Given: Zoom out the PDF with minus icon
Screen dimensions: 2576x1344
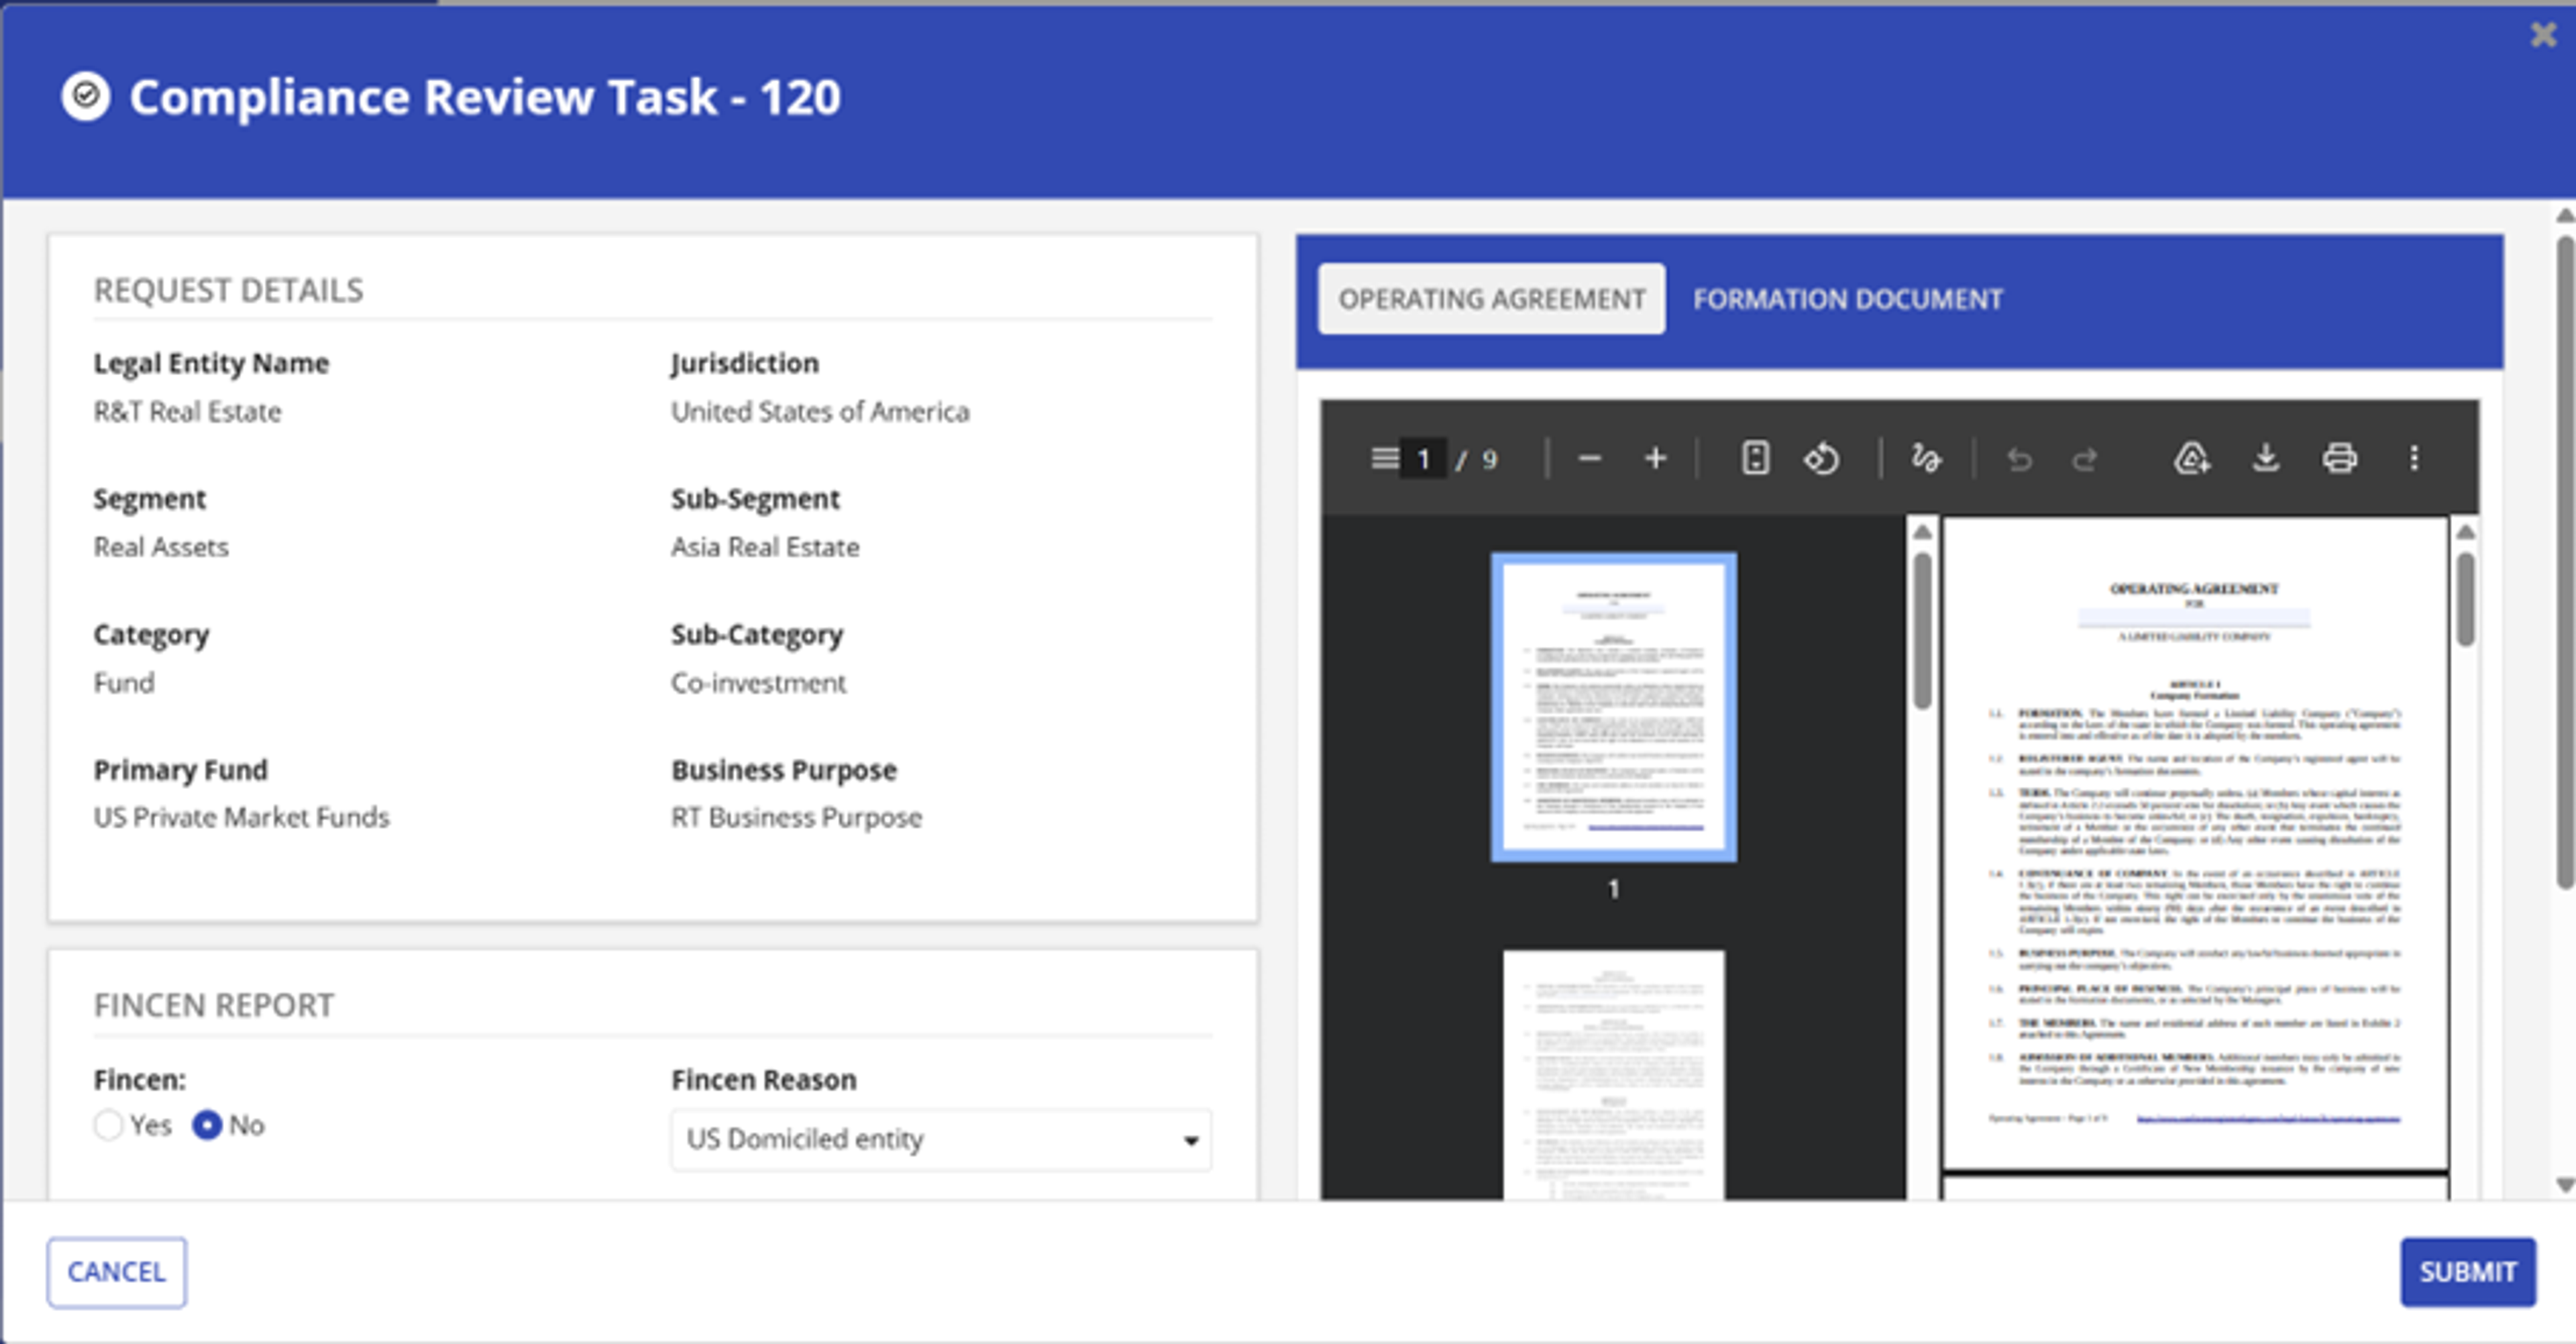Looking at the screenshot, I should [x=1590, y=459].
